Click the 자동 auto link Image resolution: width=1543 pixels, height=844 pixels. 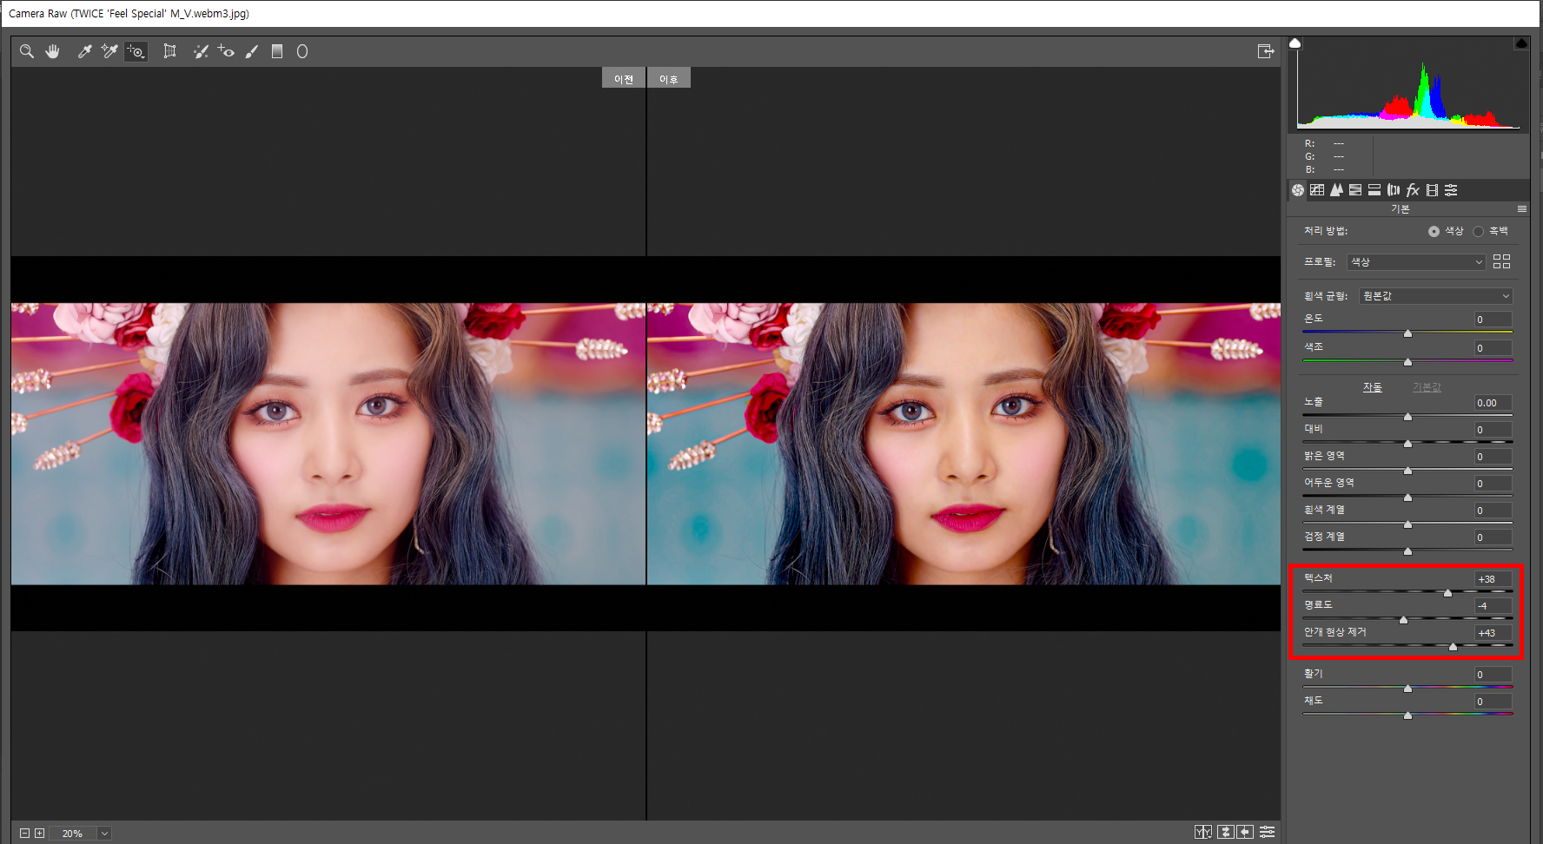tap(1372, 387)
